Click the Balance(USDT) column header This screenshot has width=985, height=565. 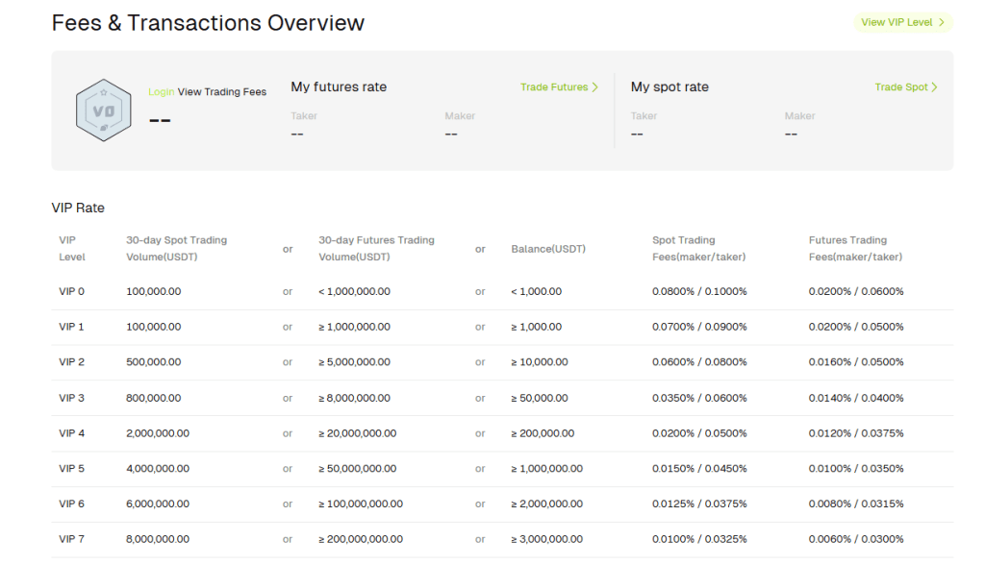[548, 249]
